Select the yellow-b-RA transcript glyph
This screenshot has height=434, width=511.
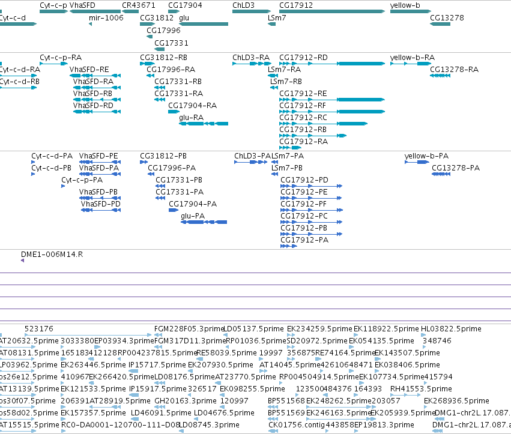point(411,64)
